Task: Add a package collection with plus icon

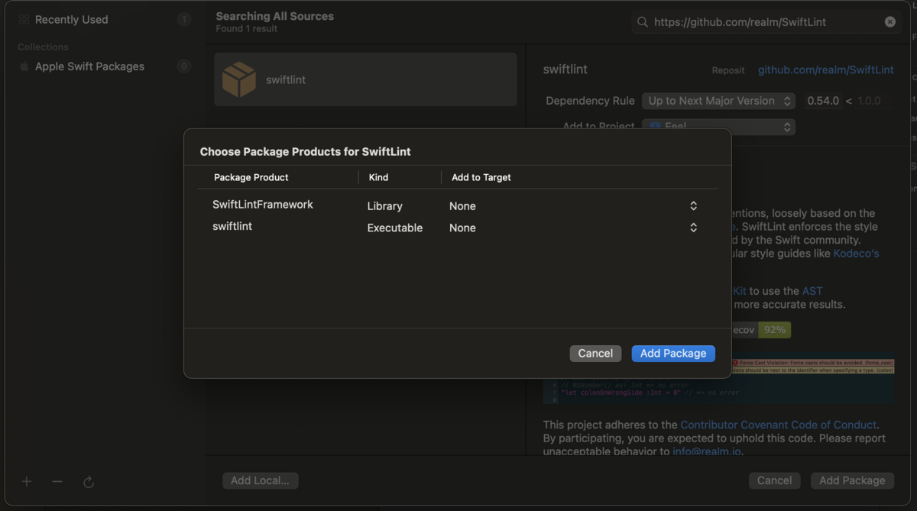Action: tap(27, 481)
